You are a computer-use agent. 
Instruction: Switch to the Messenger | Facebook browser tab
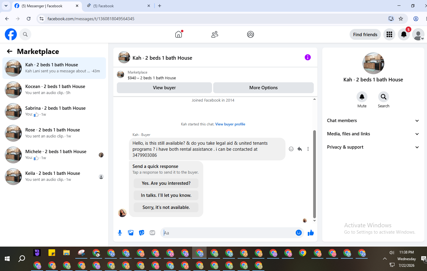pyautogui.click(x=47, y=6)
